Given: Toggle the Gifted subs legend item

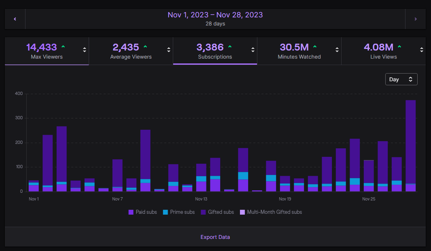Looking at the screenshot, I should [217, 212].
